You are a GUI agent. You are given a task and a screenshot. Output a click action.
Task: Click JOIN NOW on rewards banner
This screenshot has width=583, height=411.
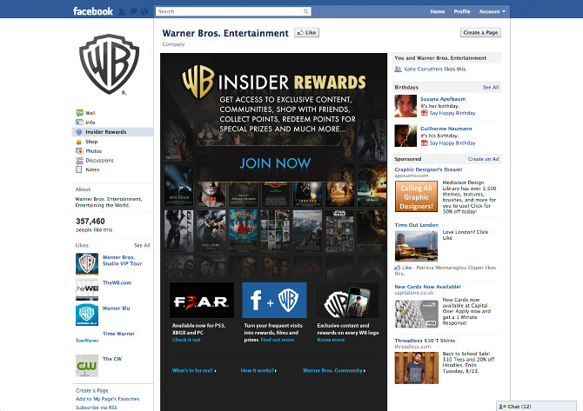(x=275, y=163)
